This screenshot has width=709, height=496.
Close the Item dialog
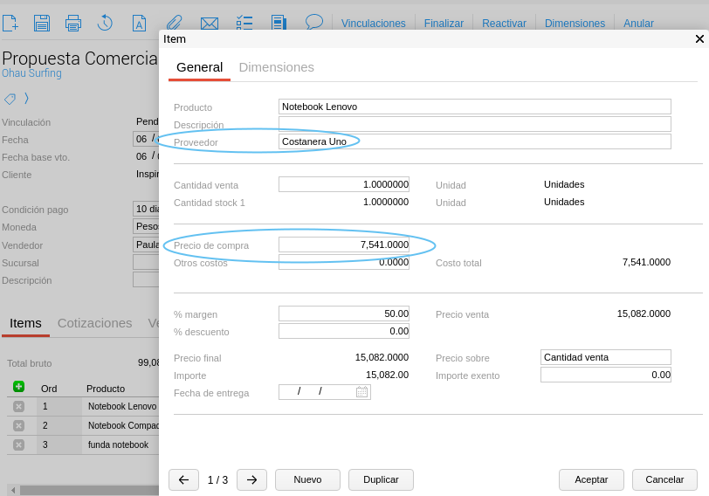pyautogui.click(x=699, y=39)
